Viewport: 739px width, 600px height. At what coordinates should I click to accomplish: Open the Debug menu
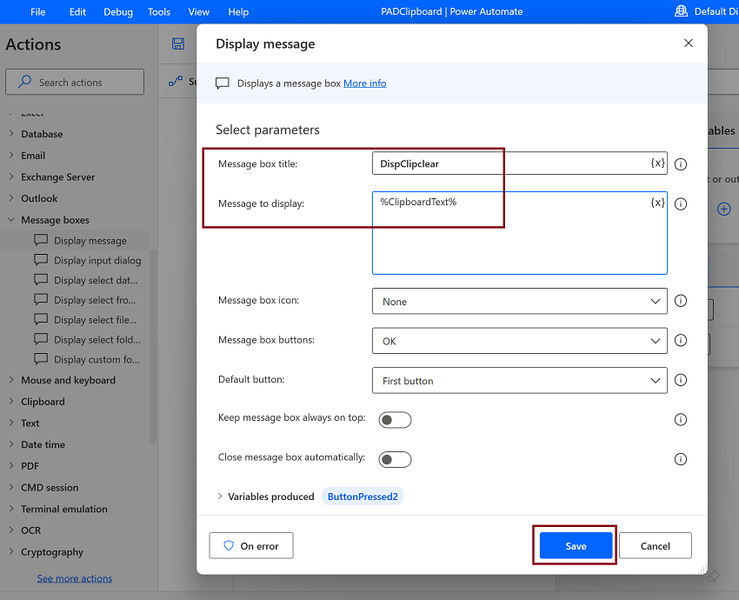[118, 12]
